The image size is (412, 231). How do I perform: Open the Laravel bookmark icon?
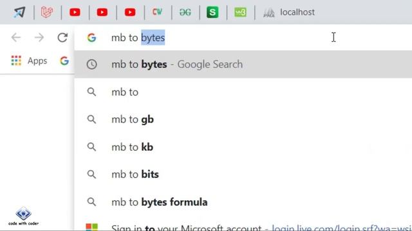click(47, 12)
